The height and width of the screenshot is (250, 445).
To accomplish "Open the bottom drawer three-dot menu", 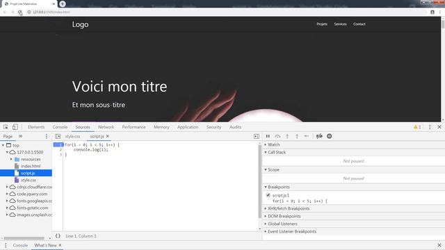I will (6, 245).
